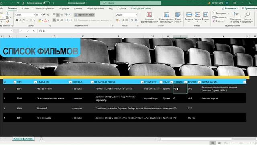The height and width of the screenshot is (145, 257).
Task: Switch to Page Layout view
Action: coord(219,143)
